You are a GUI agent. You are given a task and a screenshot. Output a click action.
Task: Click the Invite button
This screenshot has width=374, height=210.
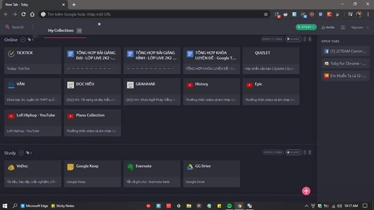coord(328,28)
